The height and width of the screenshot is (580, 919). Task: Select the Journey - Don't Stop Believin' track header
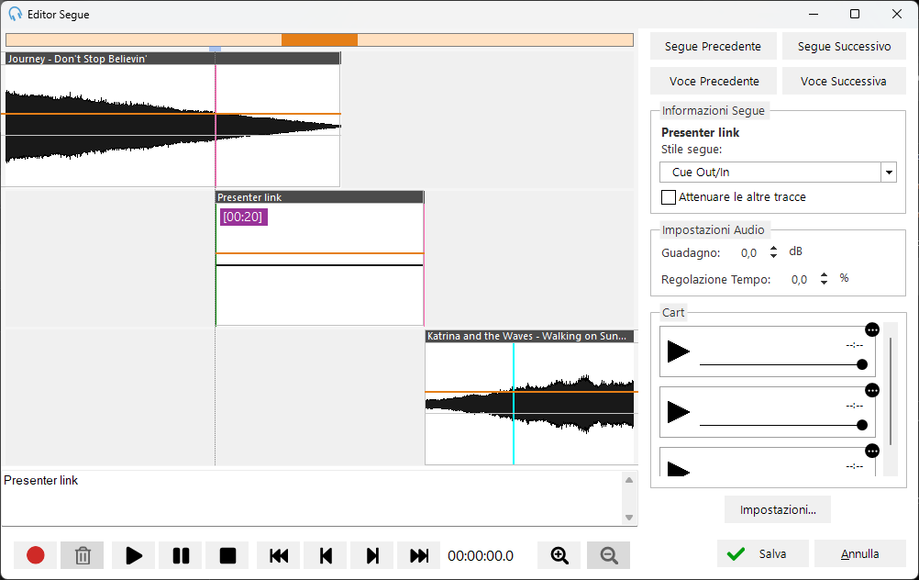(x=173, y=59)
